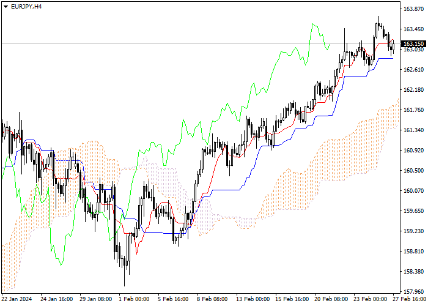Select price scale value 161.760
428x306 pixels.
click(x=413, y=110)
